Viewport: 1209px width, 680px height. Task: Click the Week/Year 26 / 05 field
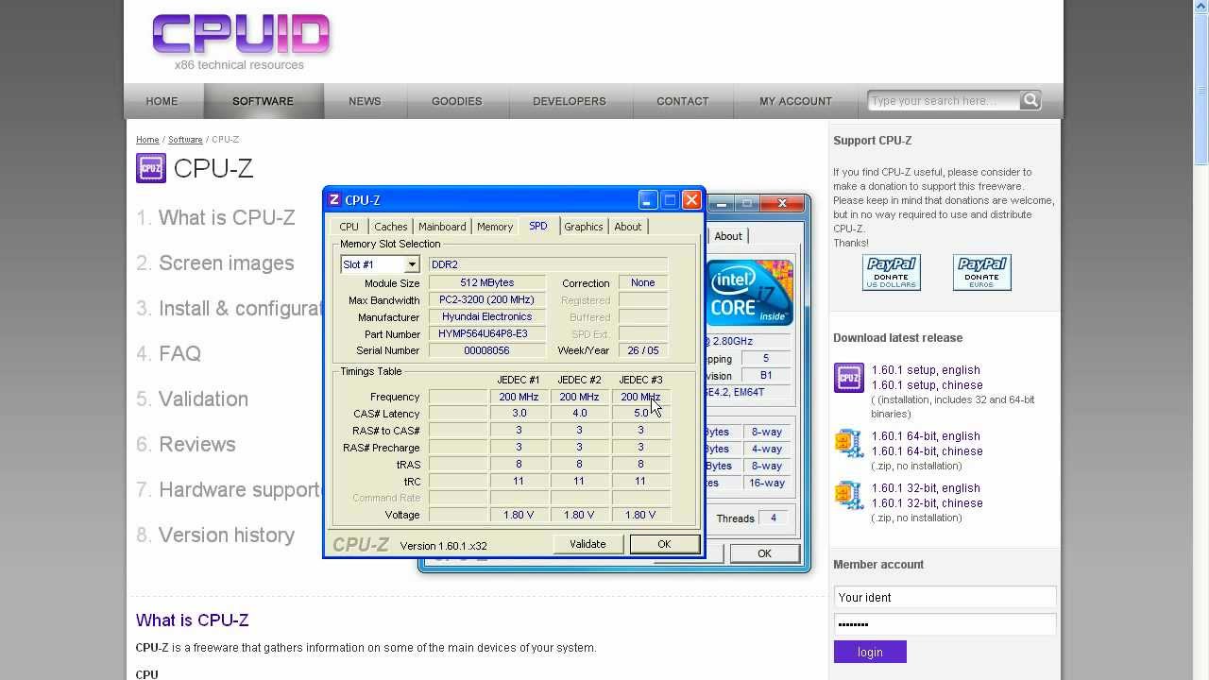[643, 350]
